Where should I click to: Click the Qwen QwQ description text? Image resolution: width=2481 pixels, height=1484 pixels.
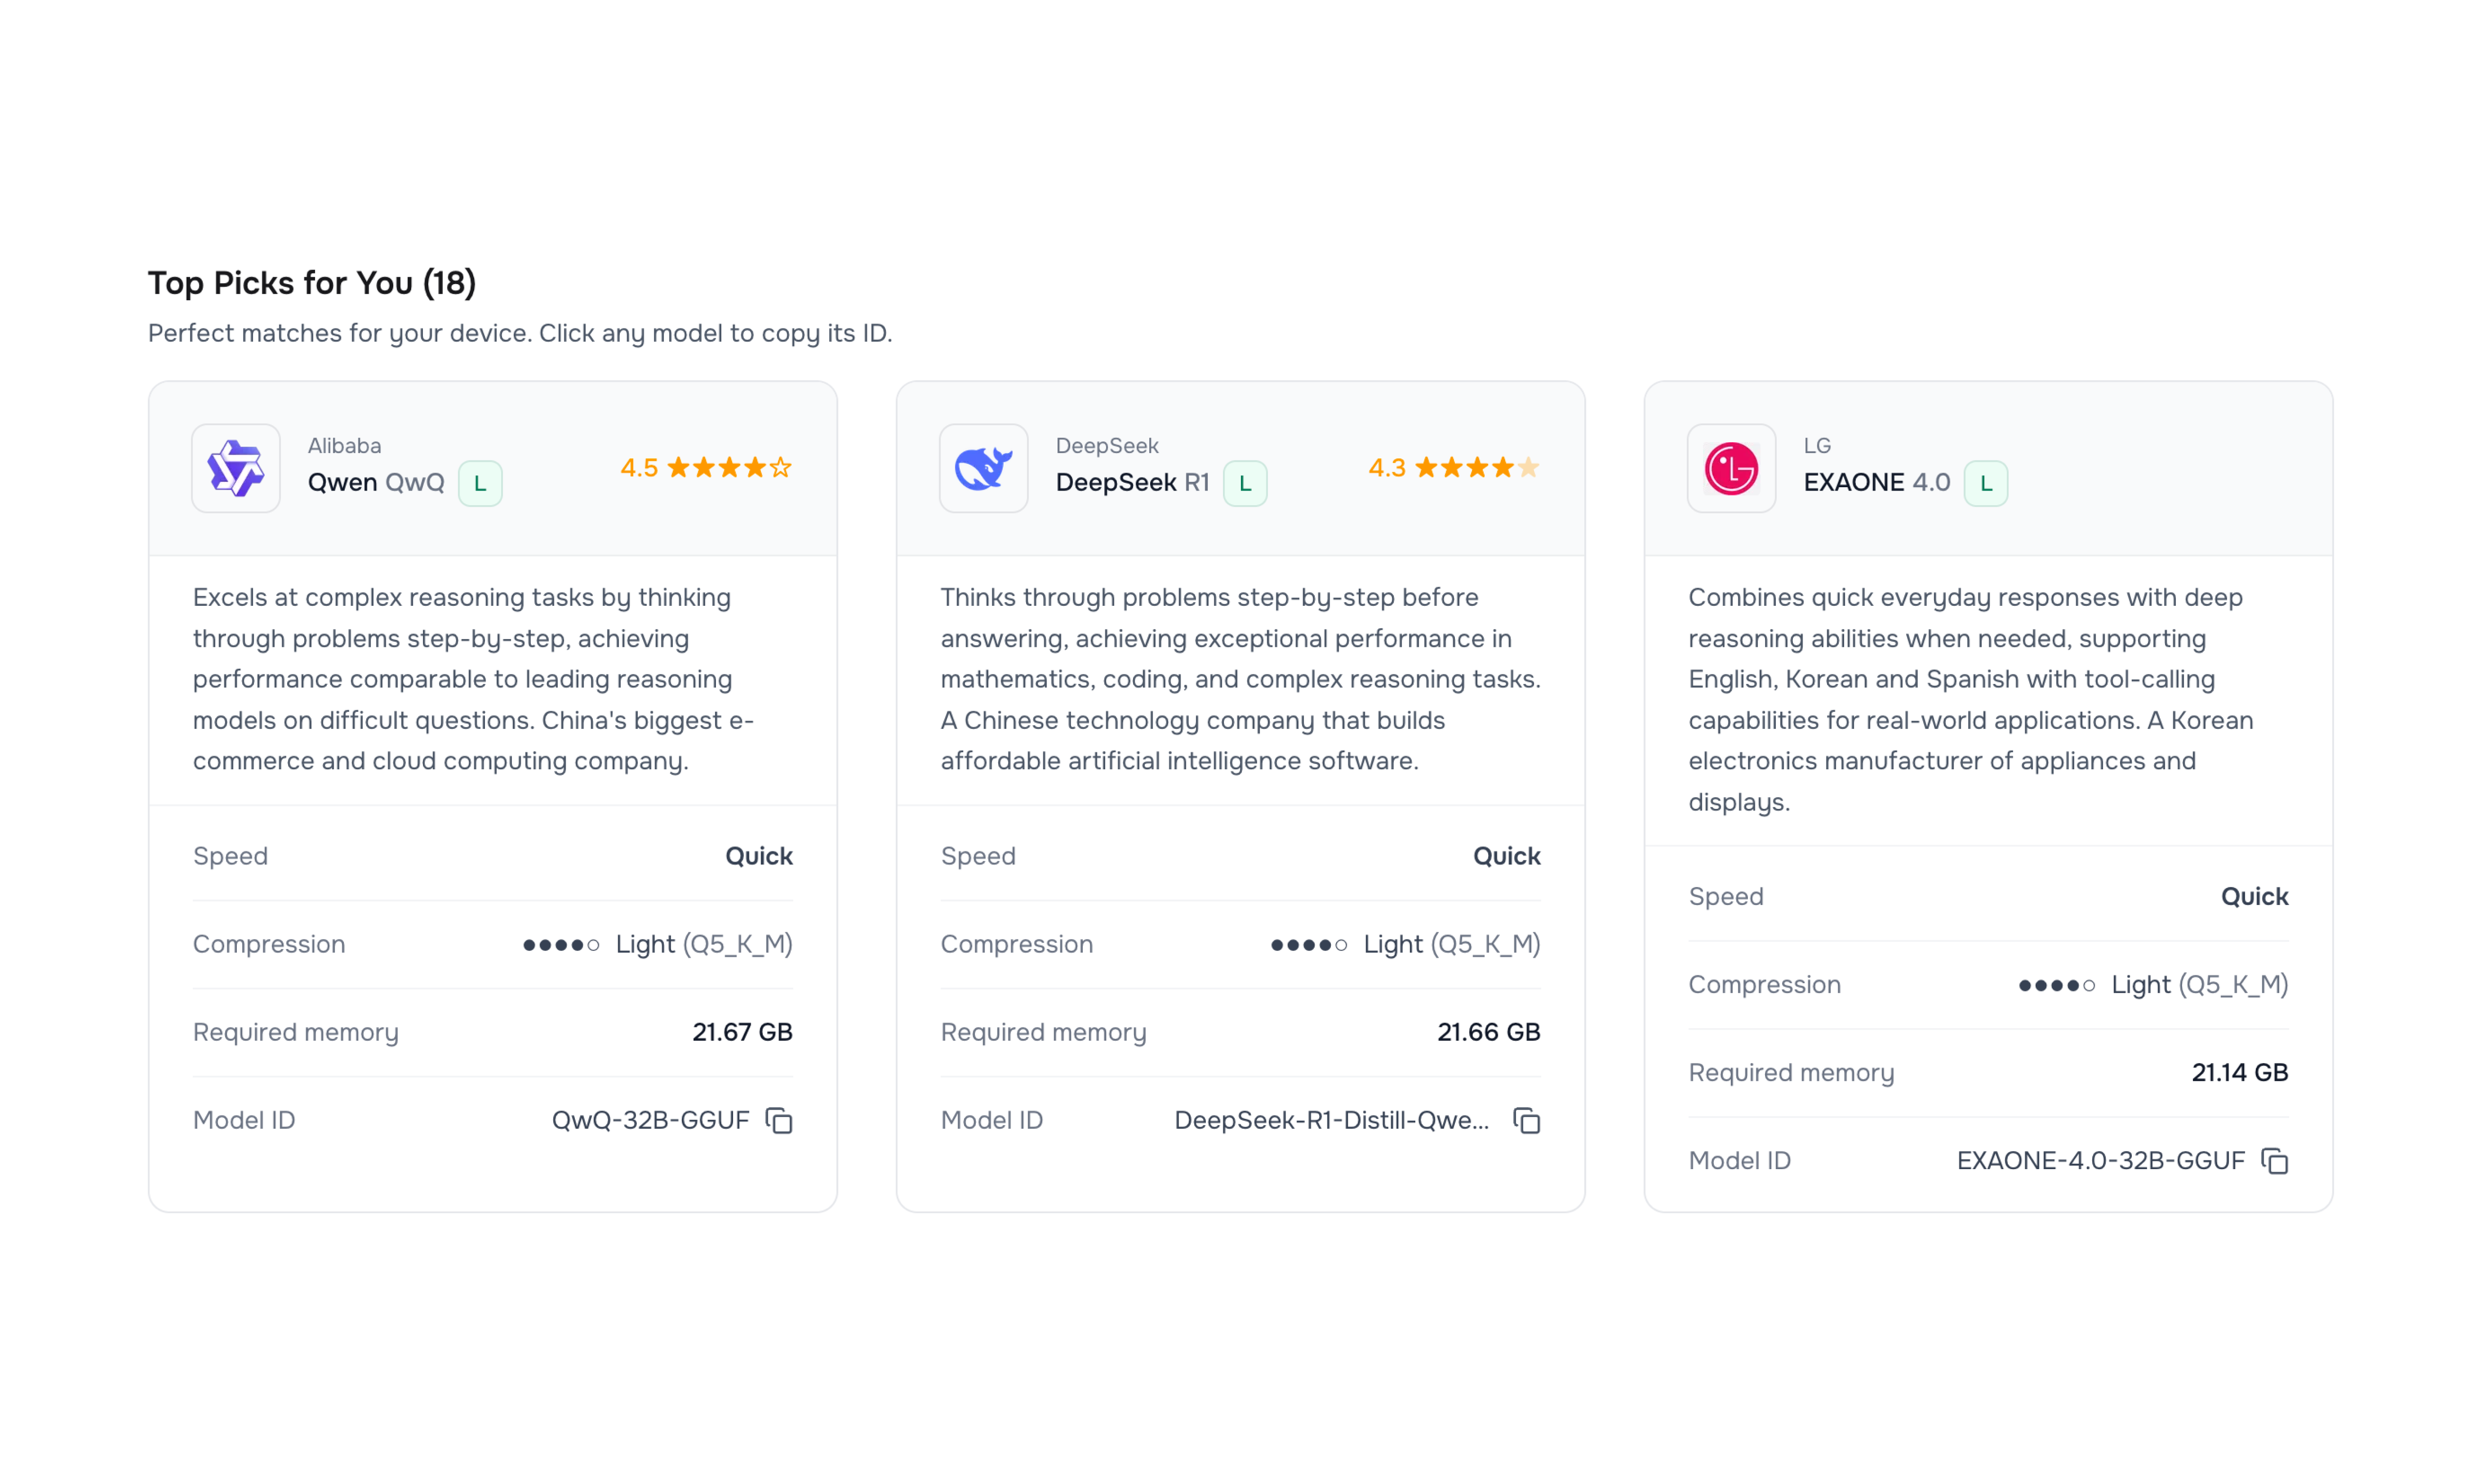point(473,679)
